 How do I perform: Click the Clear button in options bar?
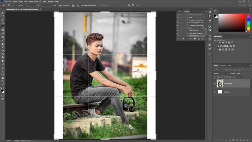point(54,6)
